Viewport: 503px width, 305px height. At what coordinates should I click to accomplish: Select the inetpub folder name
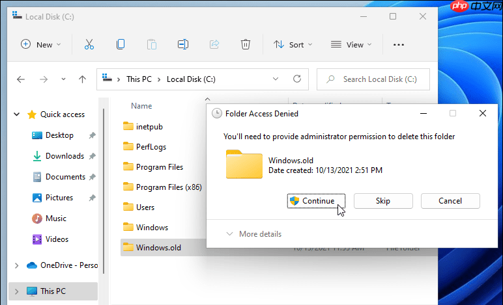click(149, 126)
